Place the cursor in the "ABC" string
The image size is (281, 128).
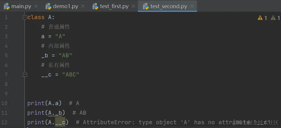[x=71, y=74]
